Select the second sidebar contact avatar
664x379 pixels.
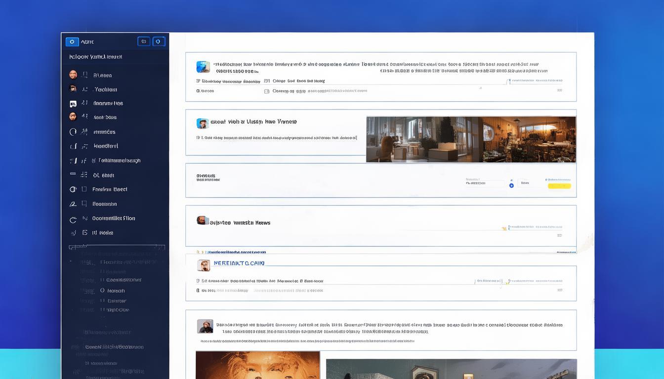pyautogui.click(x=73, y=89)
